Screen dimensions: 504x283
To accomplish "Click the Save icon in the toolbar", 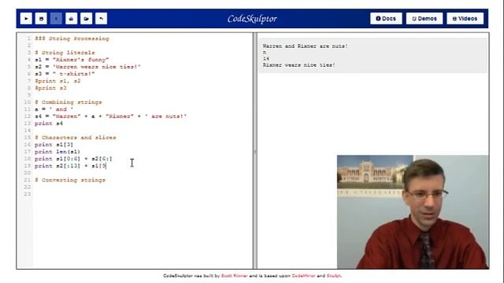I will coord(41,19).
